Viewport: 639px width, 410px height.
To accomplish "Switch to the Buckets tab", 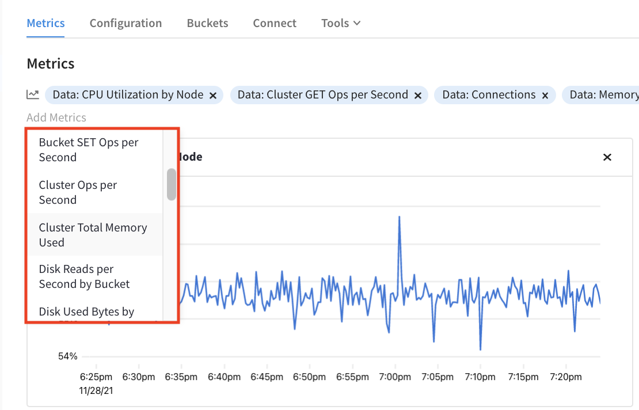I will 207,23.
